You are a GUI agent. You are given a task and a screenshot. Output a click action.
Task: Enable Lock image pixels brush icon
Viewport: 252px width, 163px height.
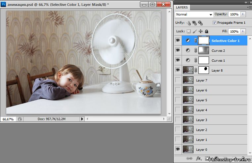(194, 31)
